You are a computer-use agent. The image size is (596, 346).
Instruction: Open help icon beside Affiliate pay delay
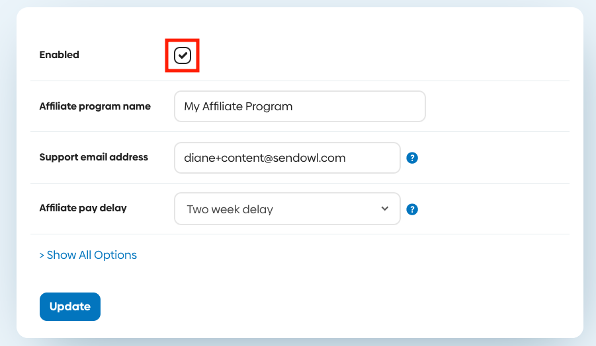point(412,209)
